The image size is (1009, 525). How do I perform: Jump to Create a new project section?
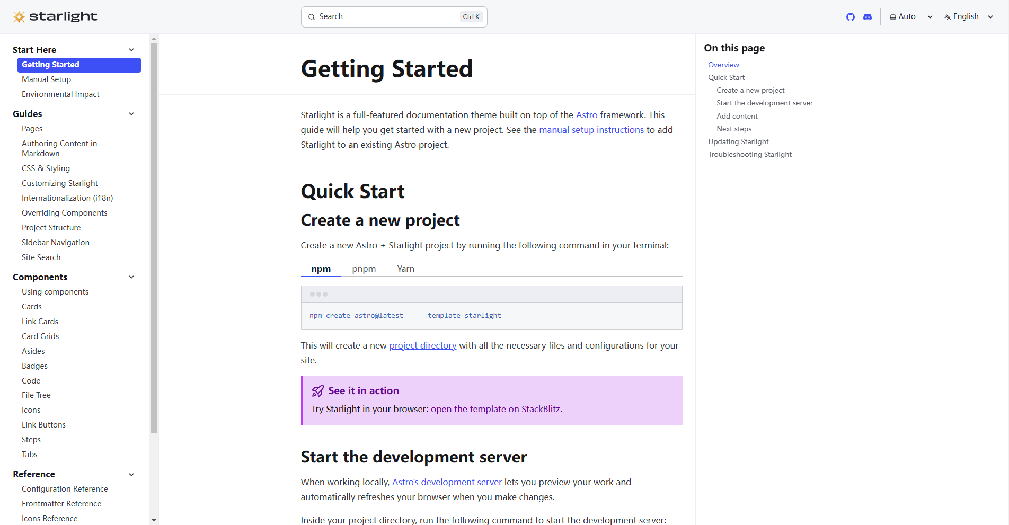750,90
